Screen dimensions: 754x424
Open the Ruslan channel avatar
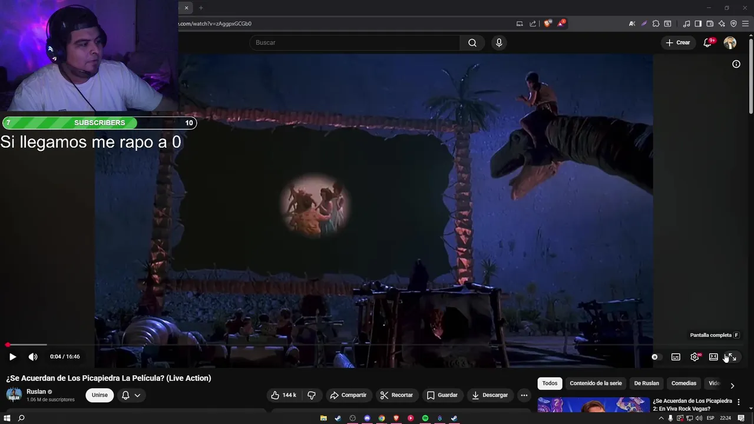click(x=14, y=395)
